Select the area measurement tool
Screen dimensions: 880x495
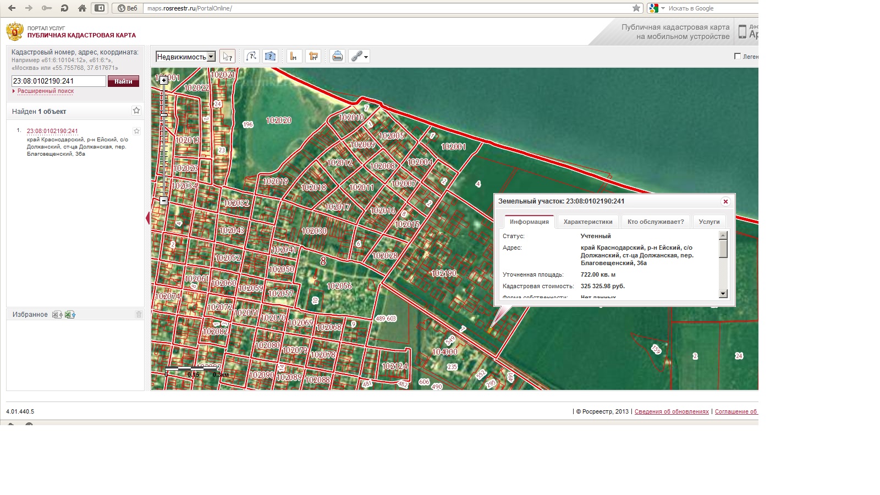point(313,57)
